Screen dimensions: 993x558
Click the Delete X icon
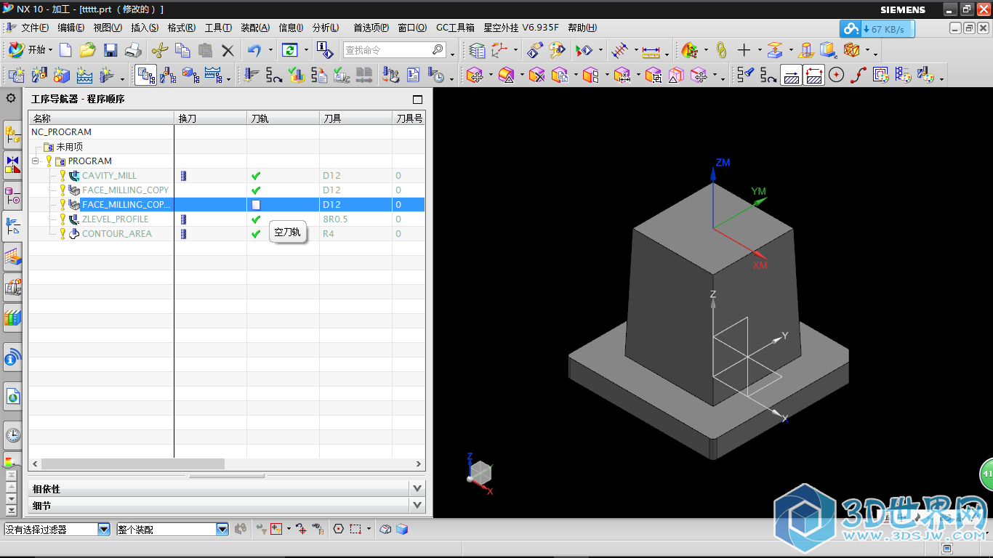228,50
